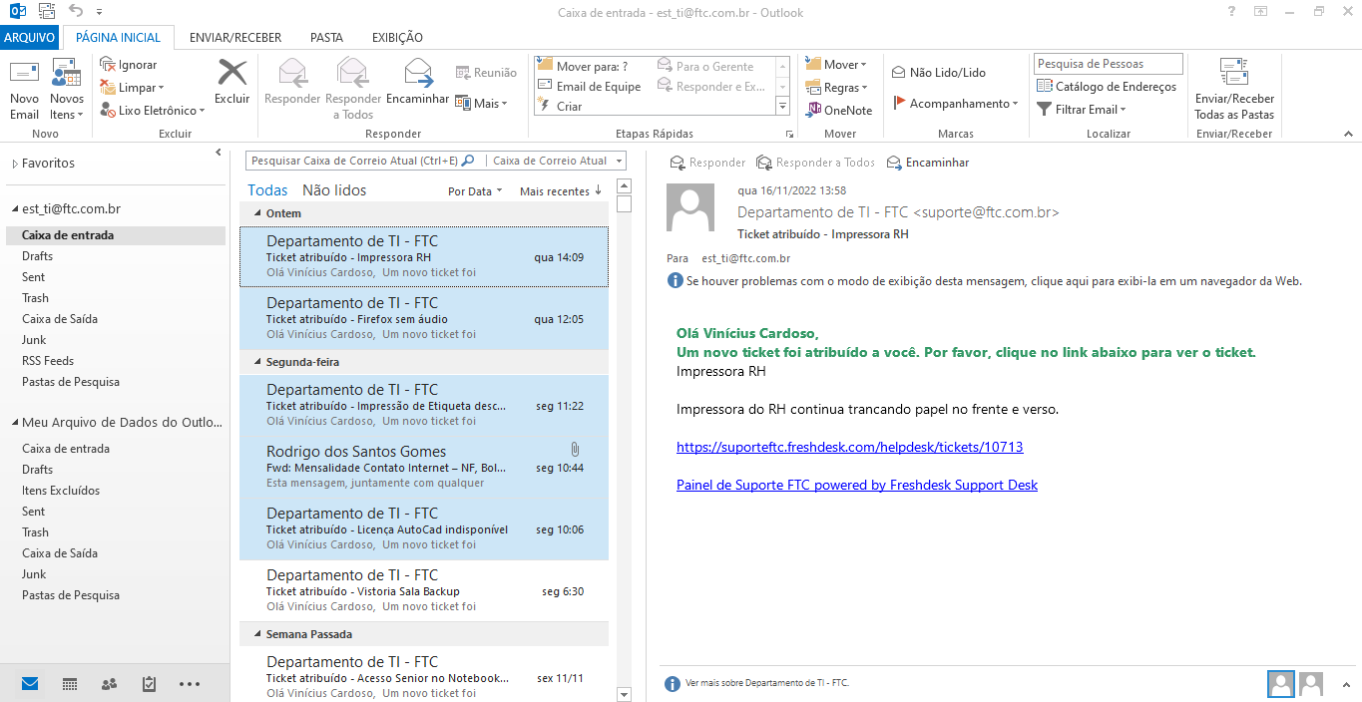Show only Não lidos messages
Screen dimensions: 1362x702
click(x=334, y=190)
